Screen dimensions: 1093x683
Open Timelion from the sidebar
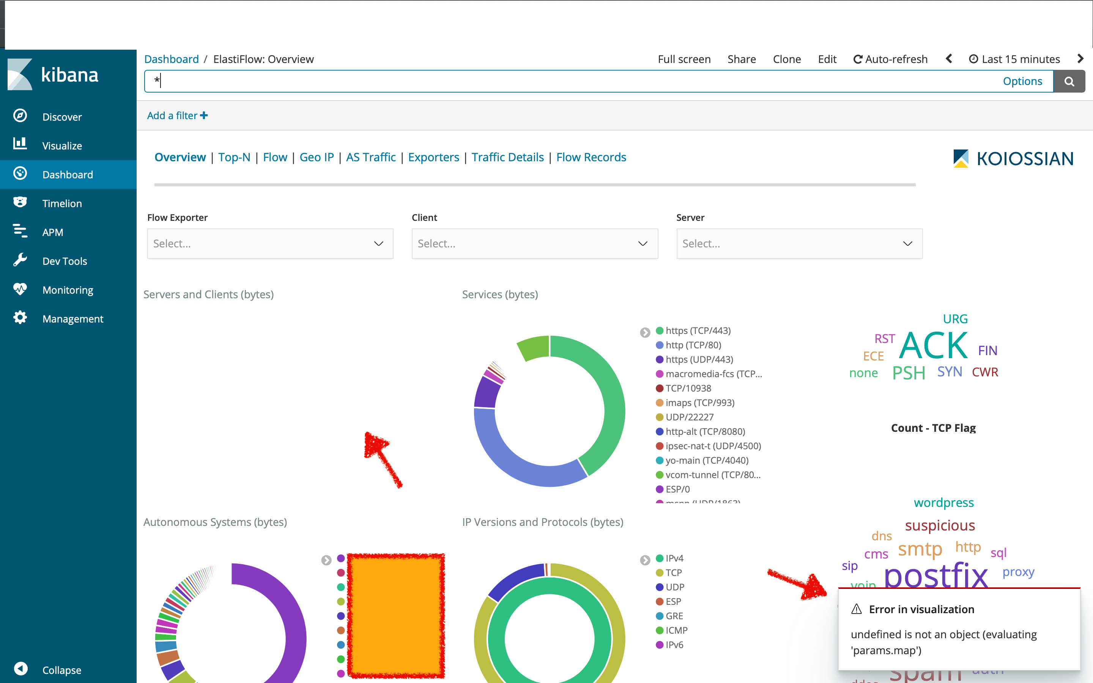tap(62, 203)
